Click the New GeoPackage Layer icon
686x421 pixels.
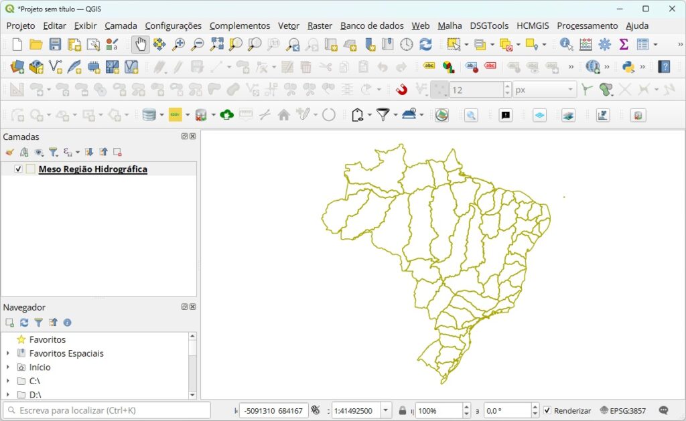point(36,66)
